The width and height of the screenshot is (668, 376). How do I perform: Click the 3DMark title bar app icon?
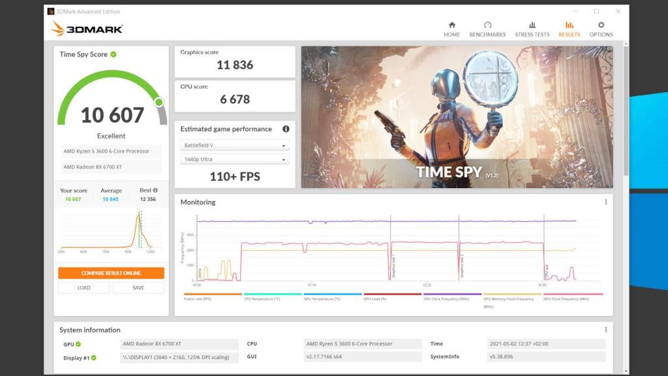pos(51,12)
